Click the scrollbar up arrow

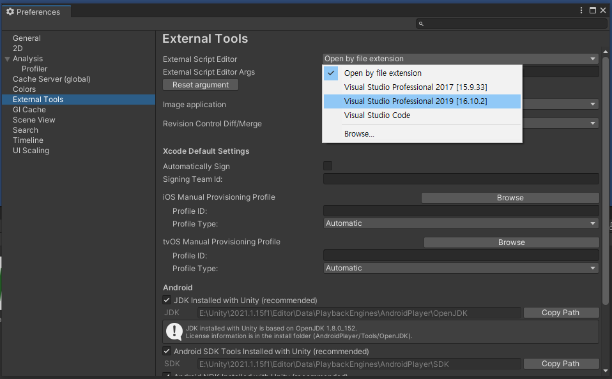click(x=606, y=52)
